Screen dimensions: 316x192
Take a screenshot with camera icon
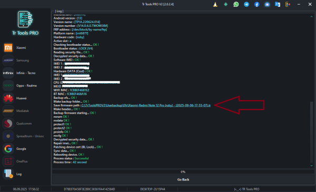[x=267, y=4]
